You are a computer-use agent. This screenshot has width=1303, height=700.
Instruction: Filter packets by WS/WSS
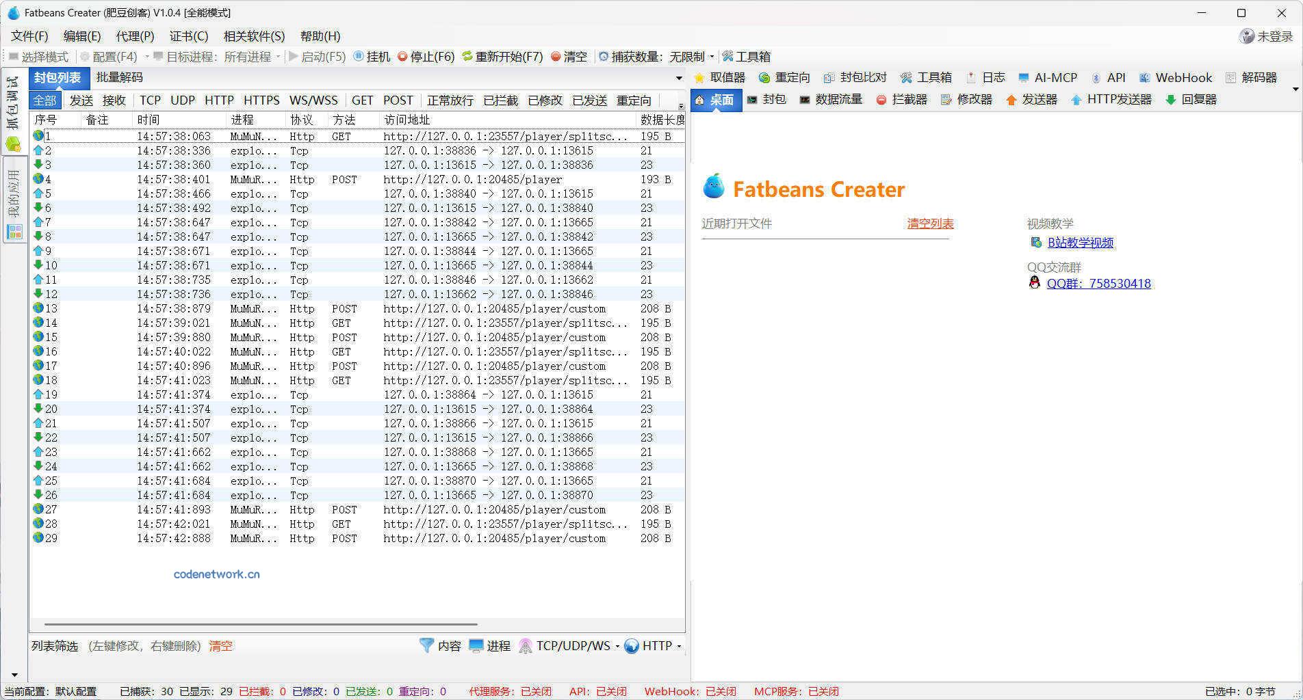point(313,100)
